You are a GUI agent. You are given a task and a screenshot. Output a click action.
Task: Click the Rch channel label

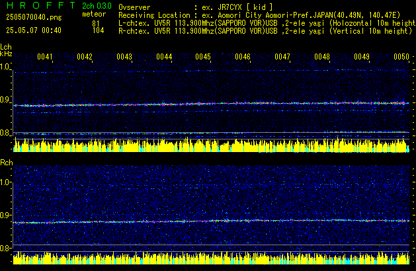(x=7, y=163)
